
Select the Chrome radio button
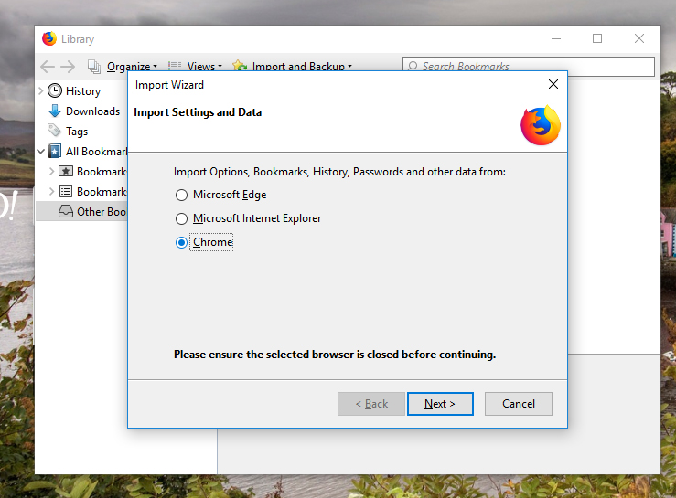point(181,242)
